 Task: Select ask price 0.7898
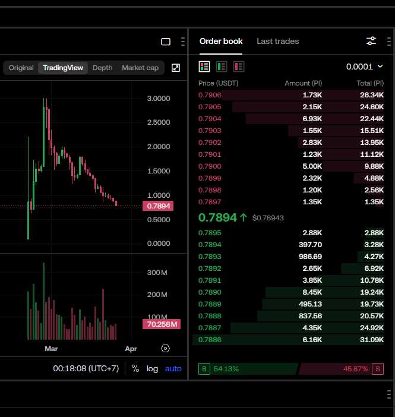coord(210,190)
